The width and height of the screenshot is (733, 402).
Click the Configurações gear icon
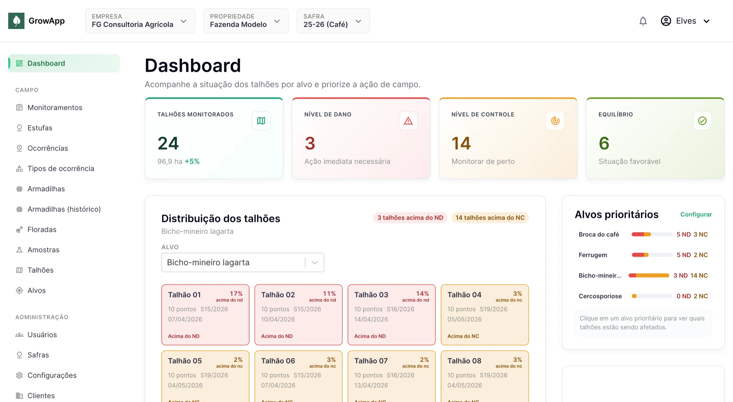click(x=19, y=375)
